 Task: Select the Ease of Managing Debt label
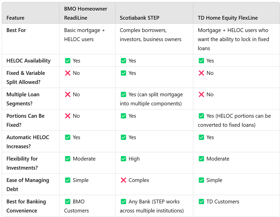click(x=28, y=184)
